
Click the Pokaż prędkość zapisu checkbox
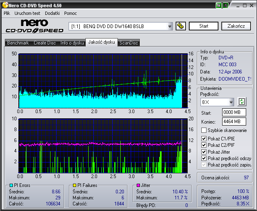click(x=204, y=165)
